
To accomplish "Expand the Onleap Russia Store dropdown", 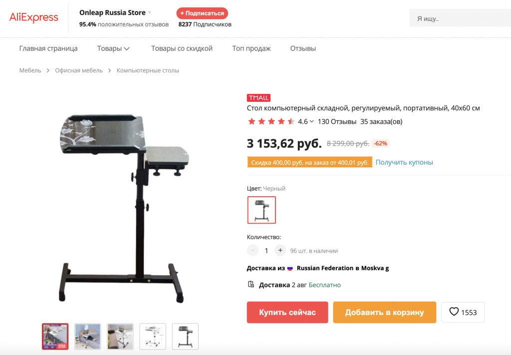I will pos(150,12).
